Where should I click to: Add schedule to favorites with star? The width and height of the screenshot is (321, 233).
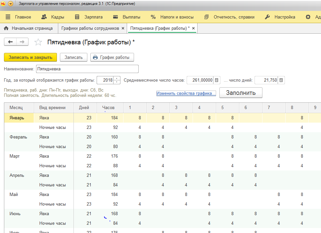pyautogui.click(x=38, y=42)
